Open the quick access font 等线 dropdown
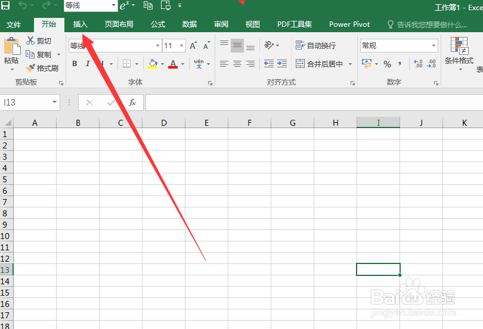Viewport: 483px width, 329px height. (113, 5)
